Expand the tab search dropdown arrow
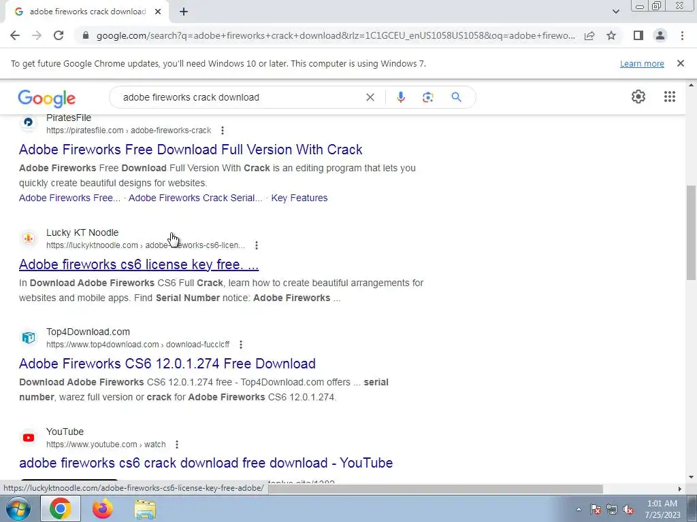This screenshot has height=522, width=697. (x=615, y=12)
